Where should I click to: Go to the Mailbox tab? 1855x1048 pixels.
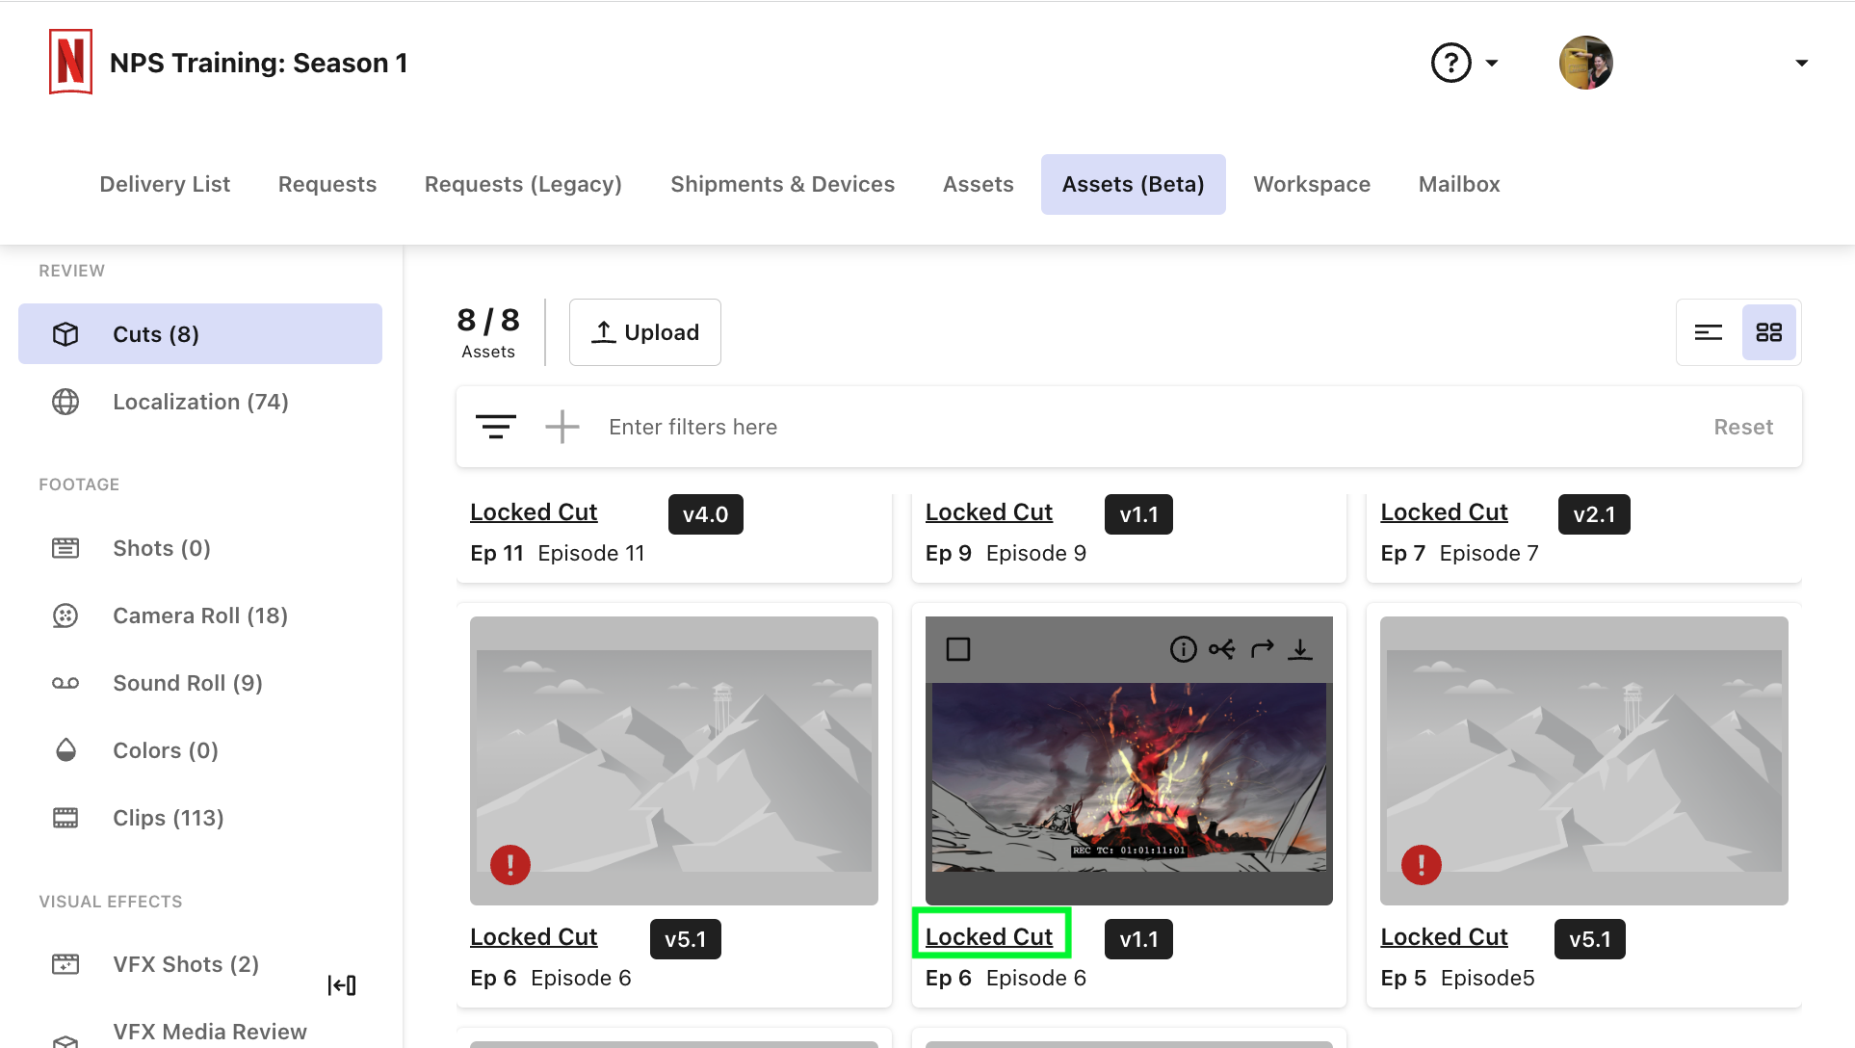1458,184
